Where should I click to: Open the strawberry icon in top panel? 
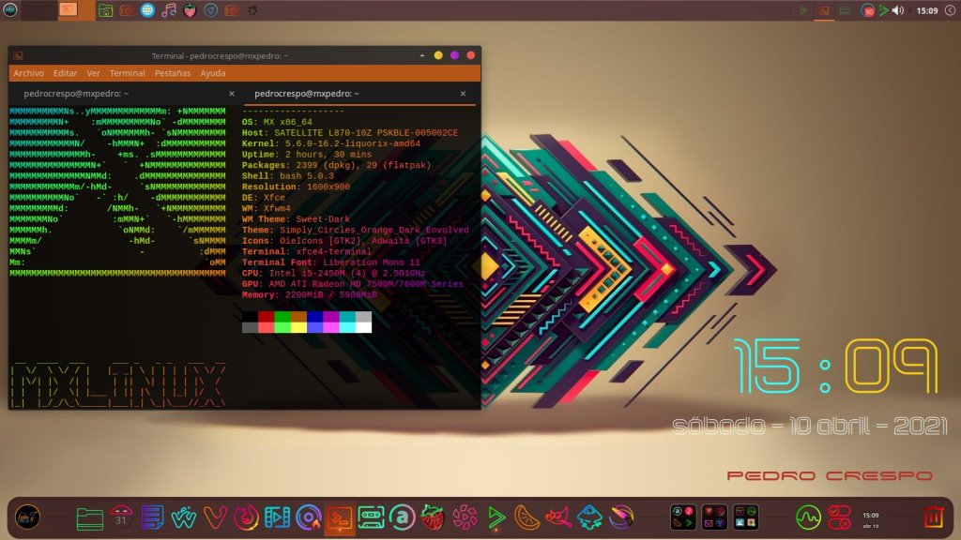coord(190,10)
